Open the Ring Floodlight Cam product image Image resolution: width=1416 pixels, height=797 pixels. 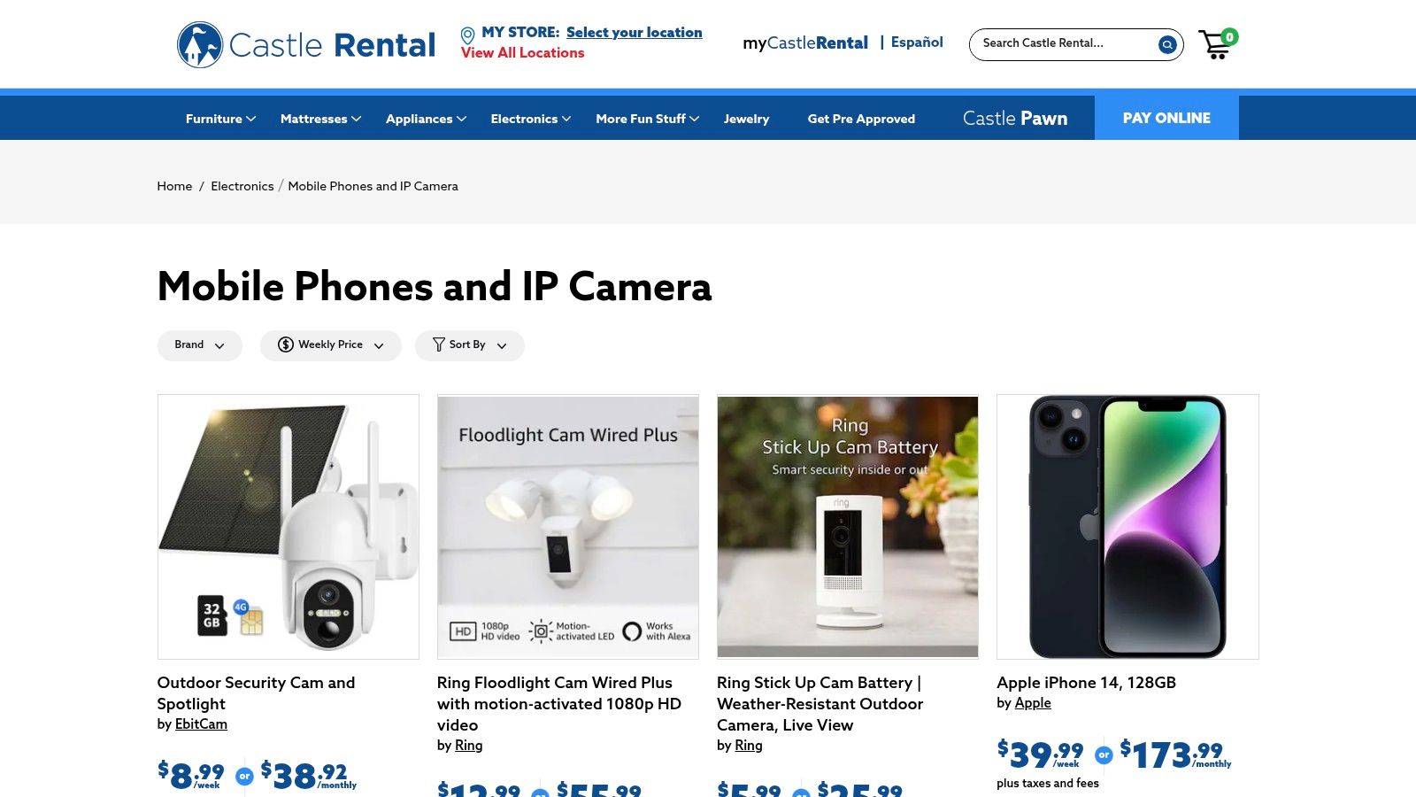pyautogui.click(x=568, y=527)
